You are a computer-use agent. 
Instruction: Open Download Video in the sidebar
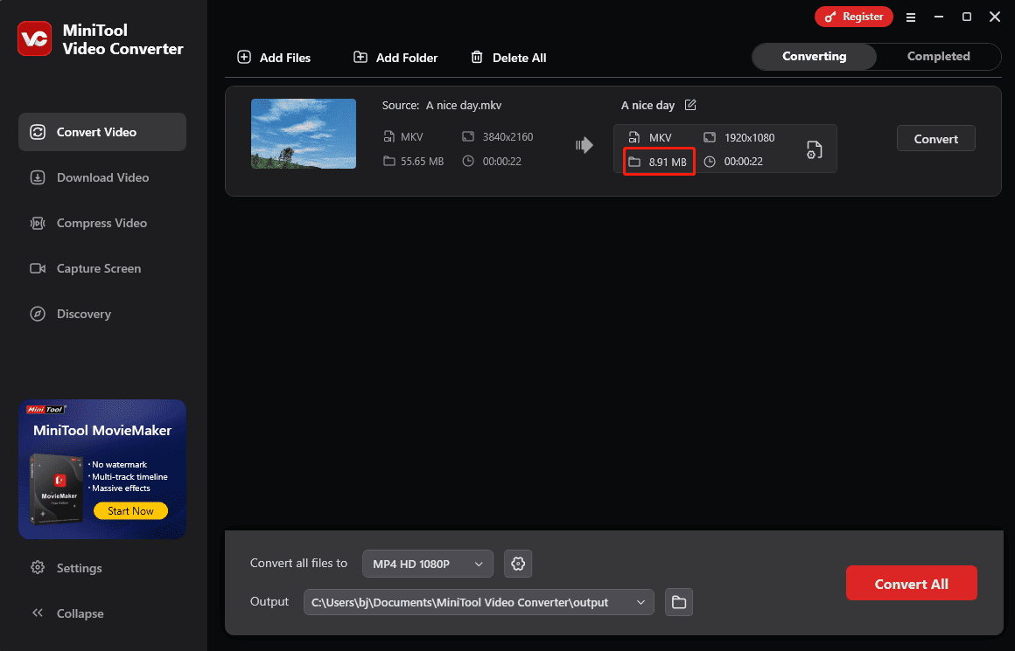coord(102,177)
